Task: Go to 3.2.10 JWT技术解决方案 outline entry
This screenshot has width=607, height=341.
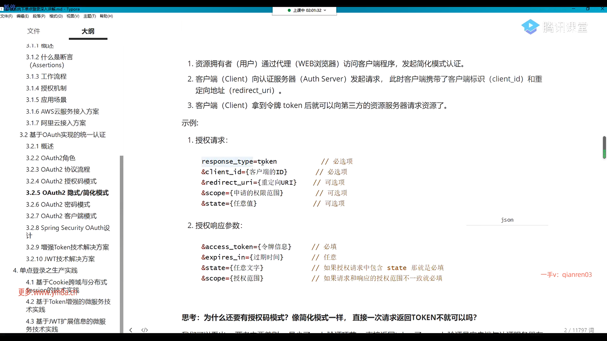Action: point(60,259)
